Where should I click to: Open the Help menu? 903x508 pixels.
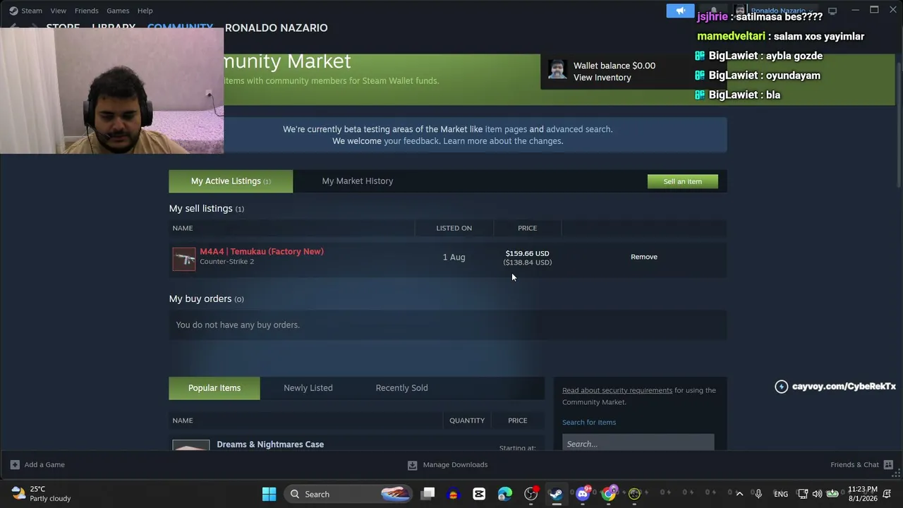pyautogui.click(x=145, y=11)
